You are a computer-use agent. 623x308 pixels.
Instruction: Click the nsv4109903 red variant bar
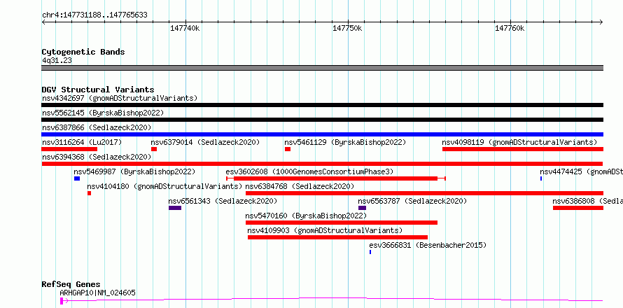click(x=337, y=237)
